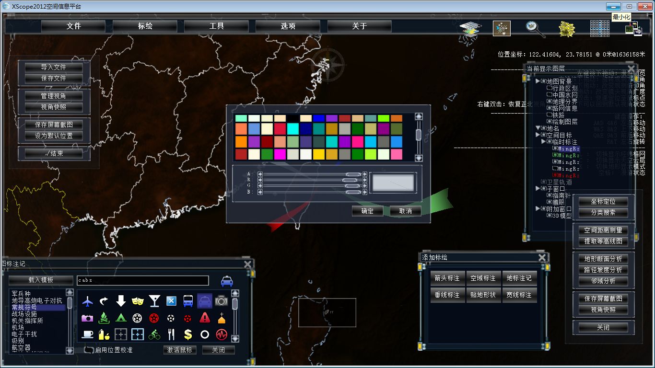Open the 文件 menu
The image size is (655, 368).
pos(73,26)
